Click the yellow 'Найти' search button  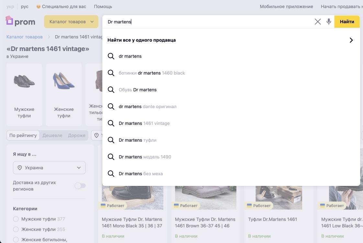pos(347,22)
